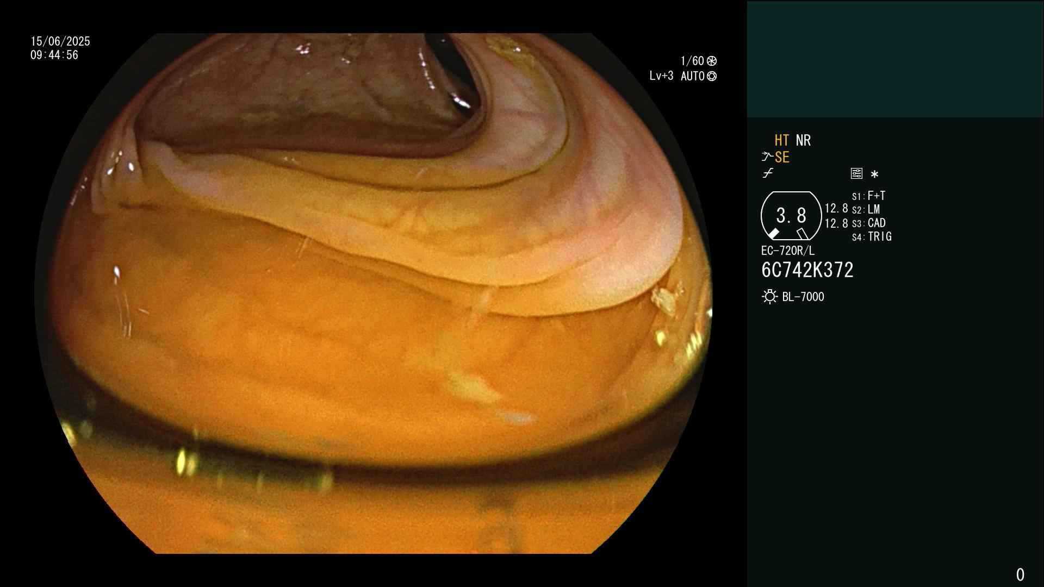Click the shutter speed icon after 1/60

point(712,61)
